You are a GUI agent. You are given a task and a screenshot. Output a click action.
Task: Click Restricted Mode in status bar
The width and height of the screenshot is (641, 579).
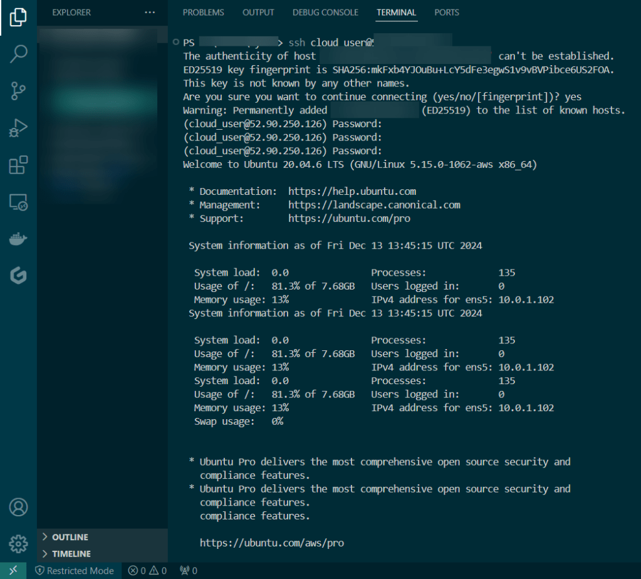(x=75, y=570)
